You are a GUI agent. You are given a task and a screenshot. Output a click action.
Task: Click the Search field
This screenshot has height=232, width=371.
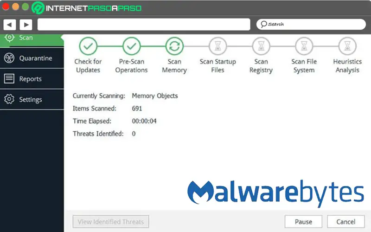point(311,24)
